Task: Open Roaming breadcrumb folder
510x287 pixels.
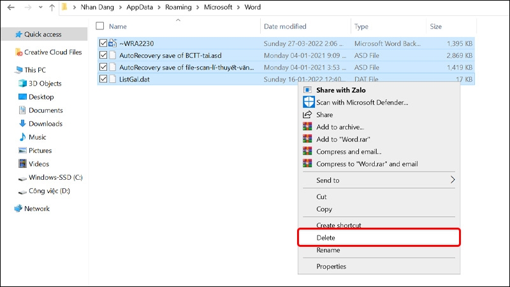Action: click(178, 7)
